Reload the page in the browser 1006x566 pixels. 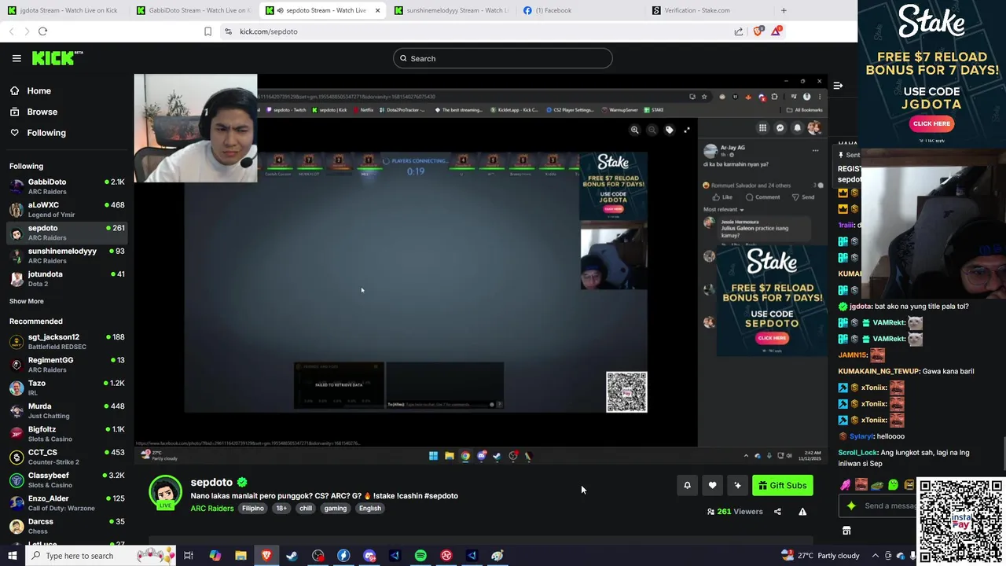pyautogui.click(x=42, y=31)
